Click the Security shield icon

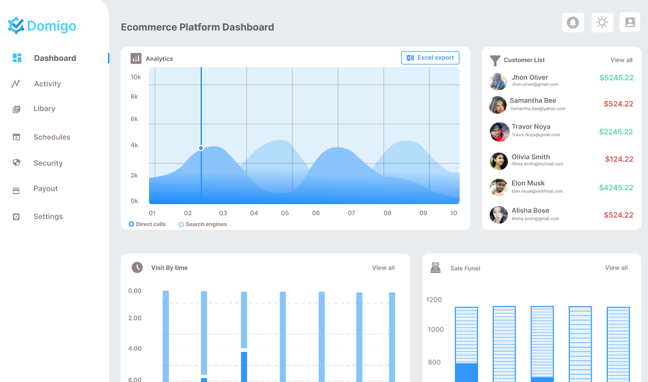tap(16, 162)
